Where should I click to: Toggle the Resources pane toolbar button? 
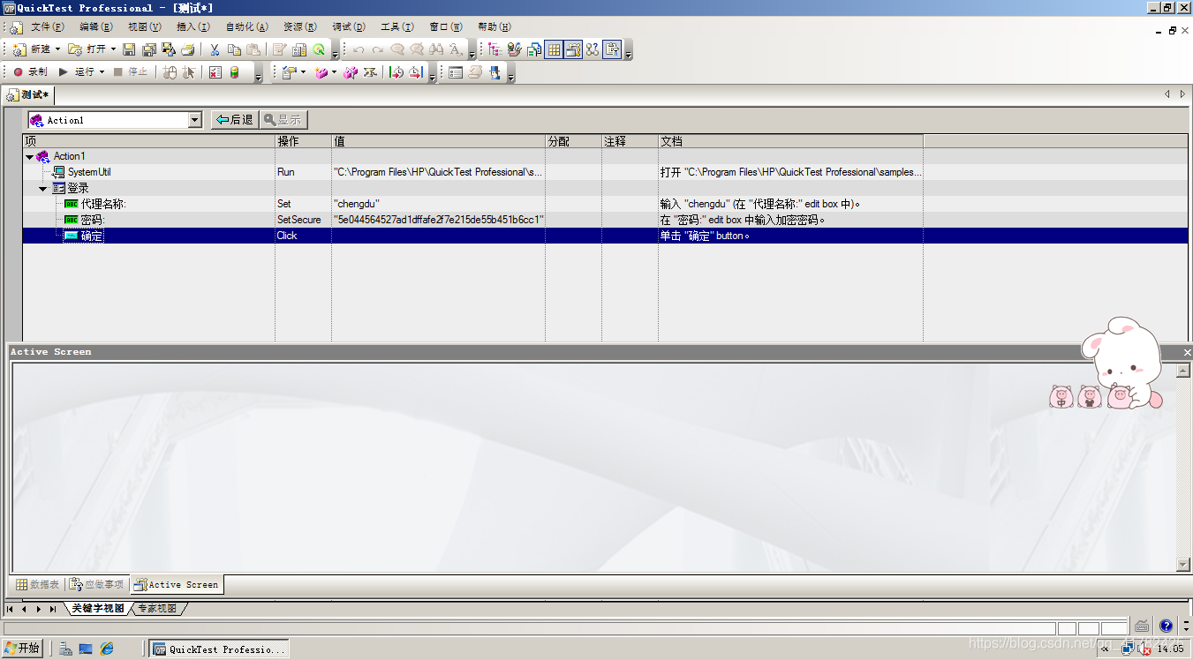point(534,49)
